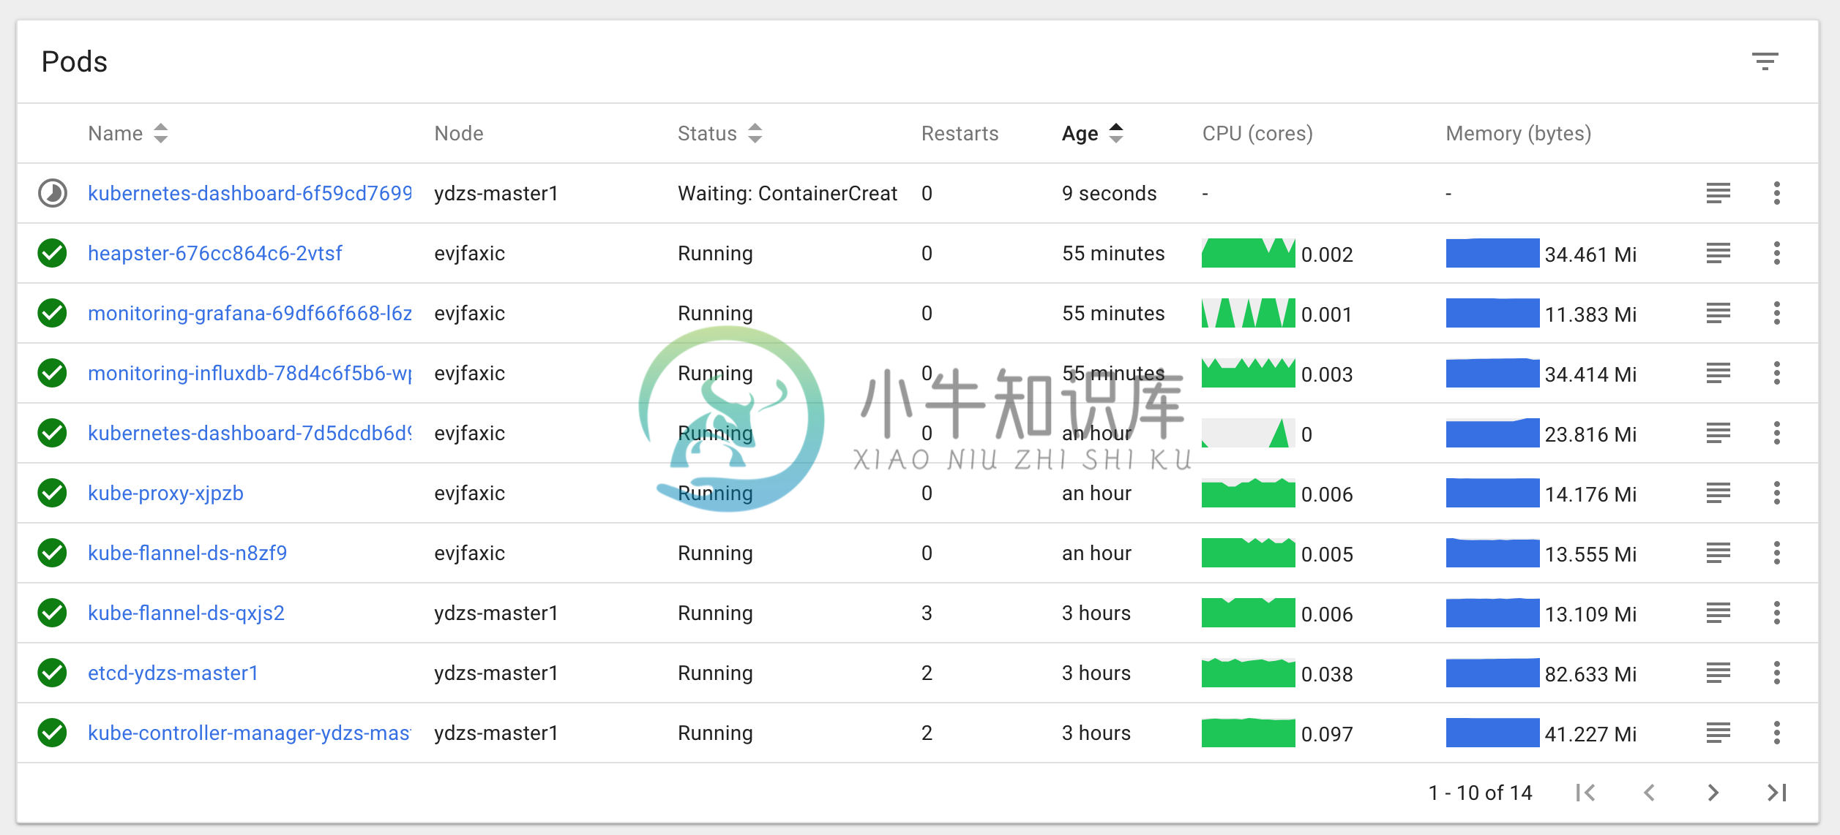Sort pods by Status column

tap(720, 133)
